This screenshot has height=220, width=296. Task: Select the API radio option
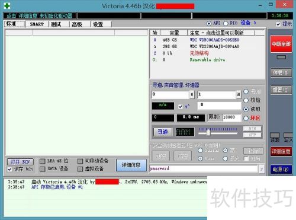tap(209, 24)
